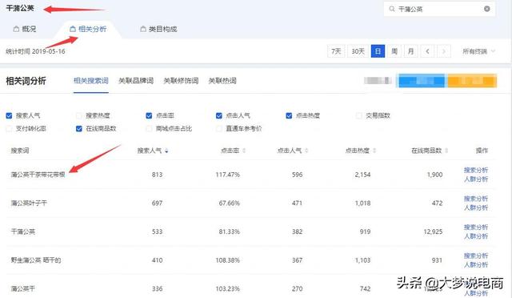Sort by 点击率 column sort icon

click(x=244, y=151)
